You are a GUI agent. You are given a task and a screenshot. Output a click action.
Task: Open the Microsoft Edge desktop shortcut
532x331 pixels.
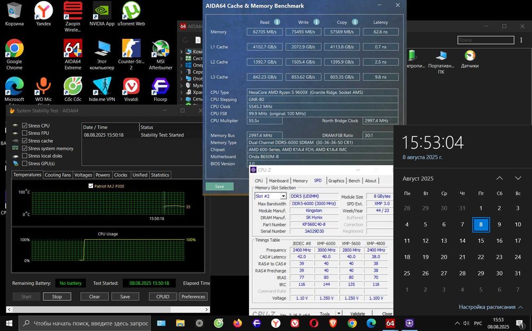14,89
